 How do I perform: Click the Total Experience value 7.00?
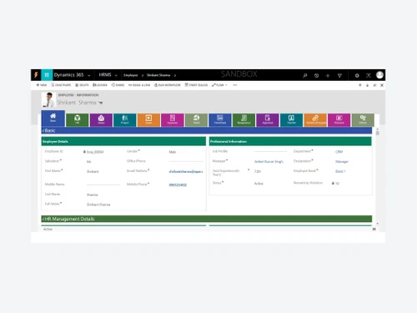[x=258, y=171]
